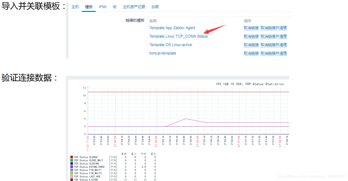Open Template Linux TCP_CONN Status link

point(178,36)
